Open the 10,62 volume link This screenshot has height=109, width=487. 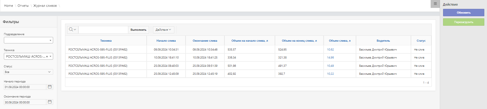[330, 50]
